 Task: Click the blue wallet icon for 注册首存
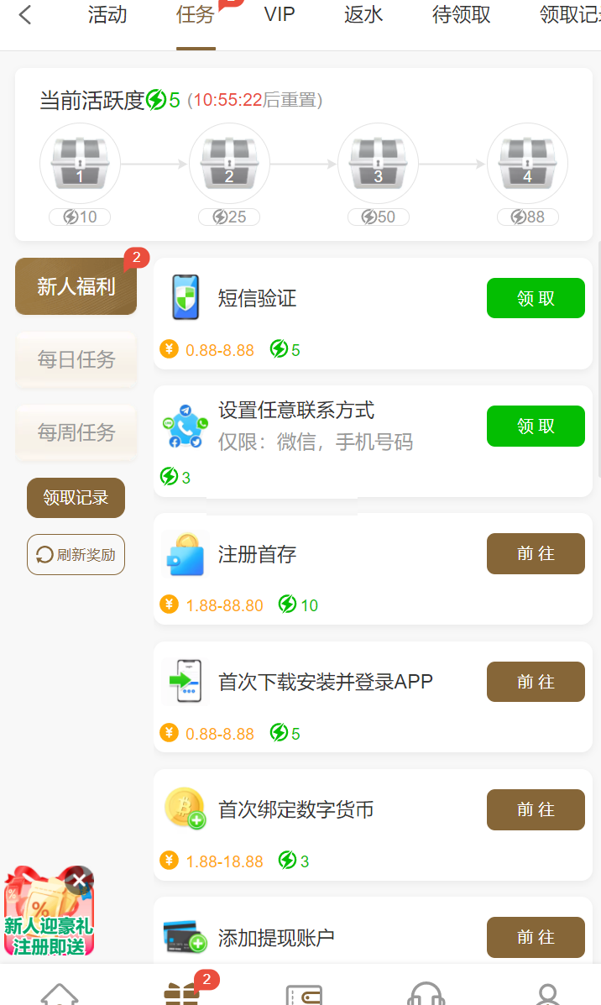coord(185,553)
